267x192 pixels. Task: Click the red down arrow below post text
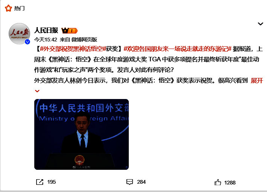pyautogui.click(x=37, y=91)
